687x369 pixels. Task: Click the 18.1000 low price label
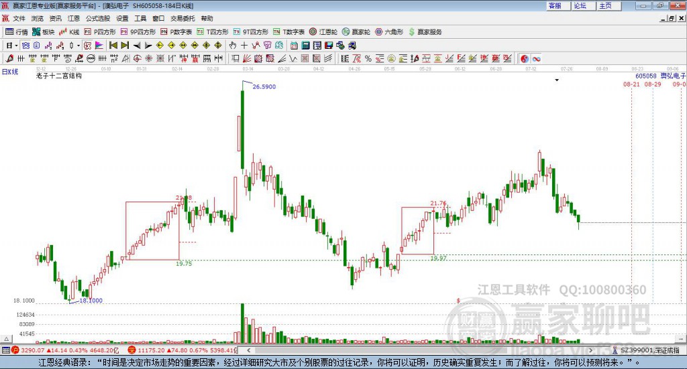(x=91, y=301)
